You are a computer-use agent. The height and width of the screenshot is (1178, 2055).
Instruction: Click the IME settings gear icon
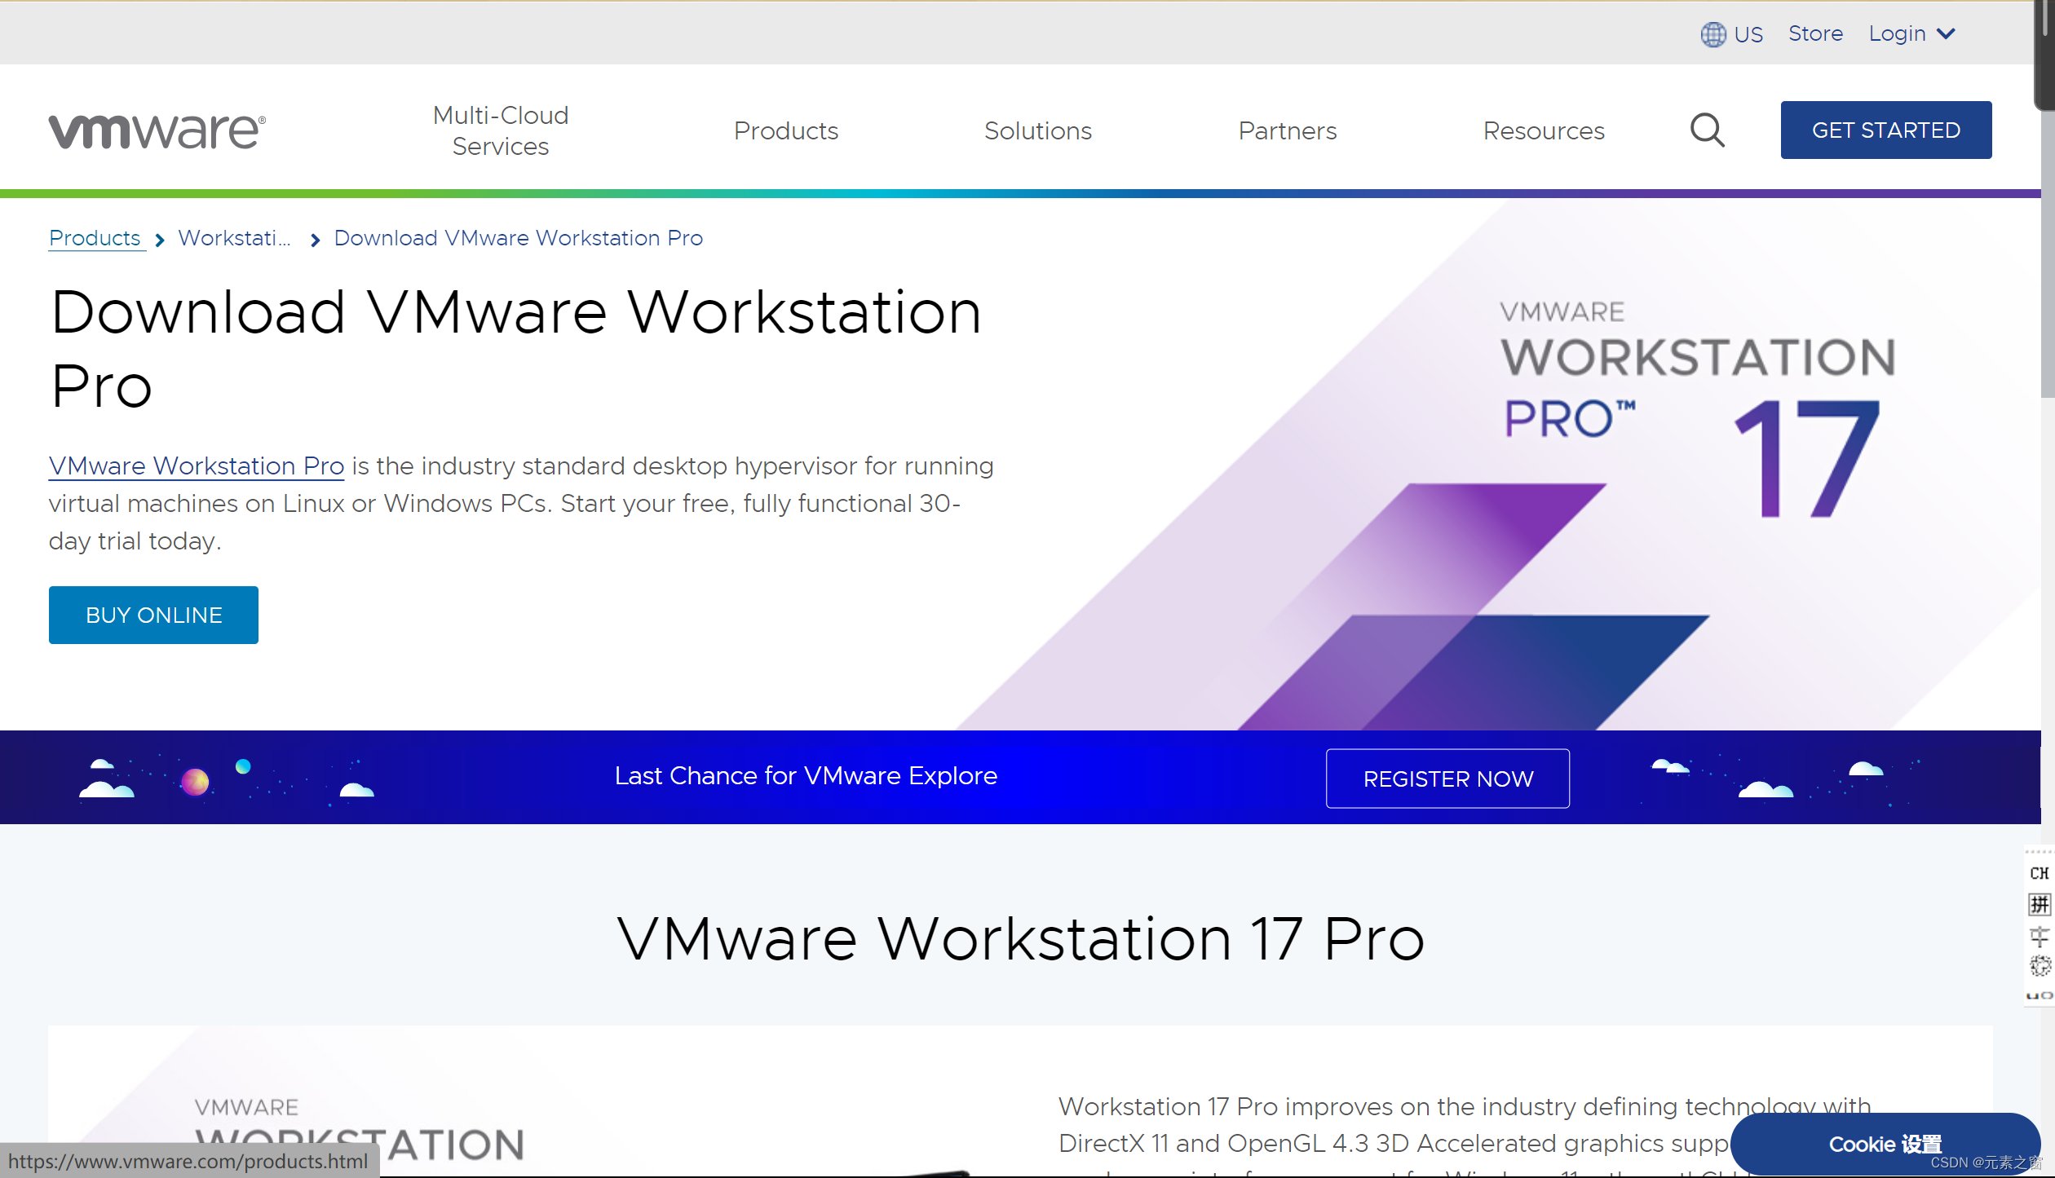coord(2039,966)
